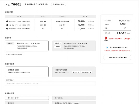
Task: Click the number 3 bullet beside the parka item
Action: point(7,29)
